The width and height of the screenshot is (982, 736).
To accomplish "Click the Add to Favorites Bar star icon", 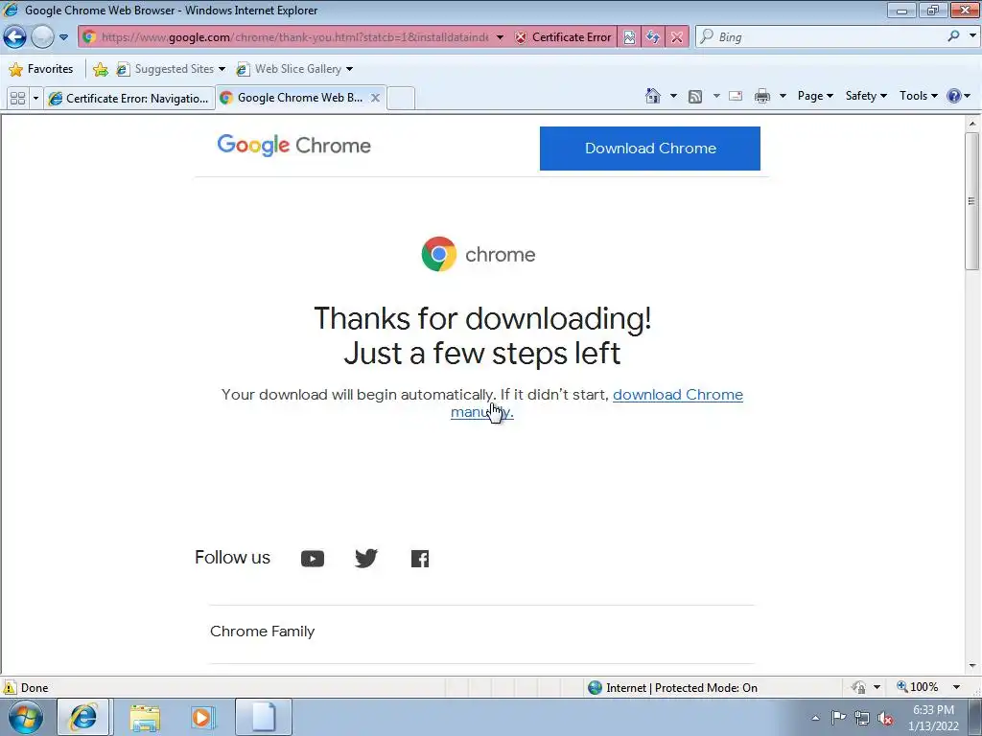I will [x=100, y=69].
